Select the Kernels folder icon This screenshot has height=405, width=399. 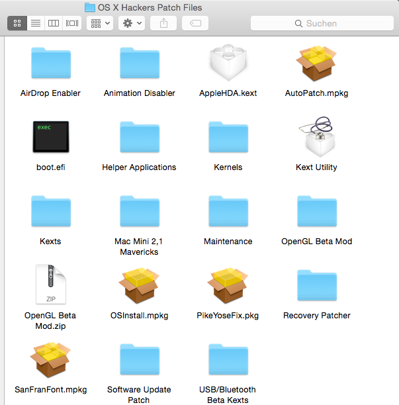pyautogui.click(x=228, y=137)
